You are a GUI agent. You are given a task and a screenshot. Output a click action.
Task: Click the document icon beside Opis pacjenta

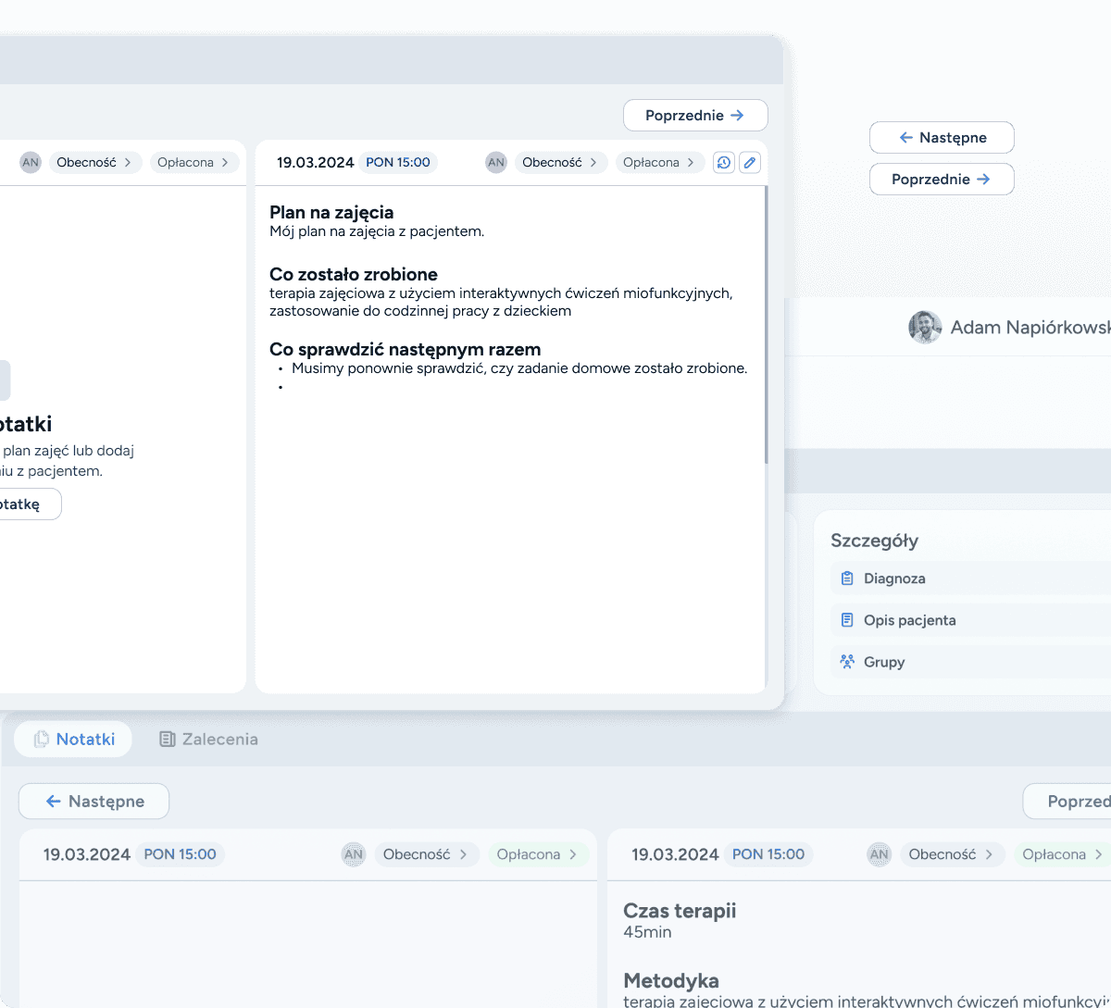(x=847, y=620)
